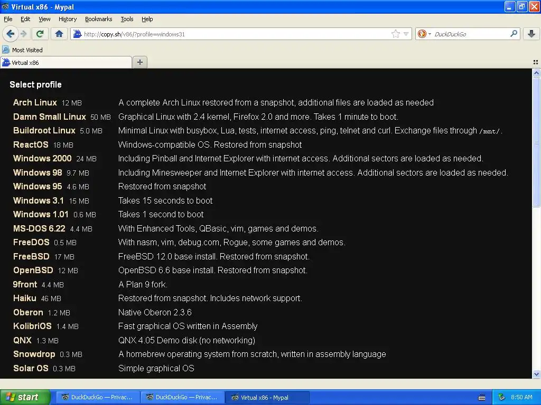Open the Home page button

click(x=59, y=34)
